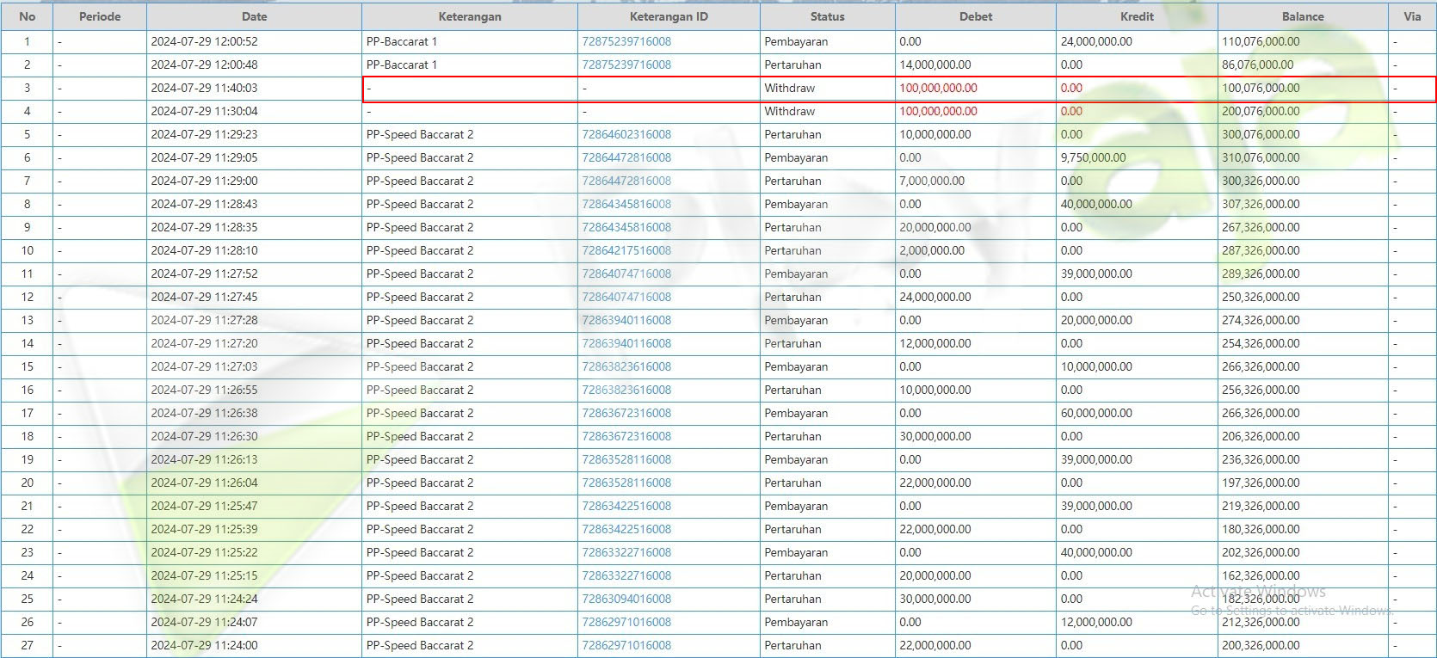Click the 72864345816008 link in row 8
Image resolution: width=1437 pixels, height=658 pixels.
626,204
